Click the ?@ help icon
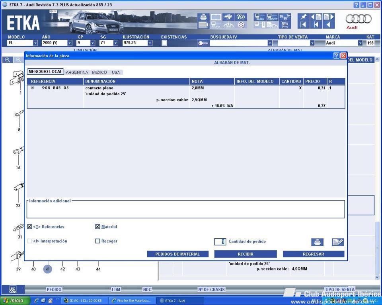The width and height of the screenshot is (382, 305). tap(241, 17)
